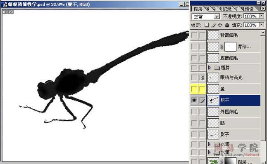Click link icon on 眼睛与高光 layer
The image size is (267, 164).
coord(202,78)
